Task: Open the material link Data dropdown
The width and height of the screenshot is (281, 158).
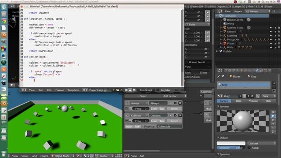Action: 268,96
